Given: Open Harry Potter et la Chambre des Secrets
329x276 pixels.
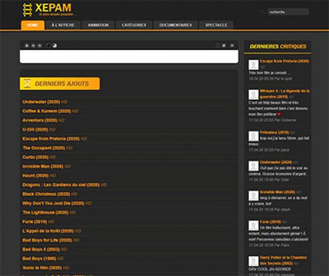Looking at the screenshot, I should [284, 260].
